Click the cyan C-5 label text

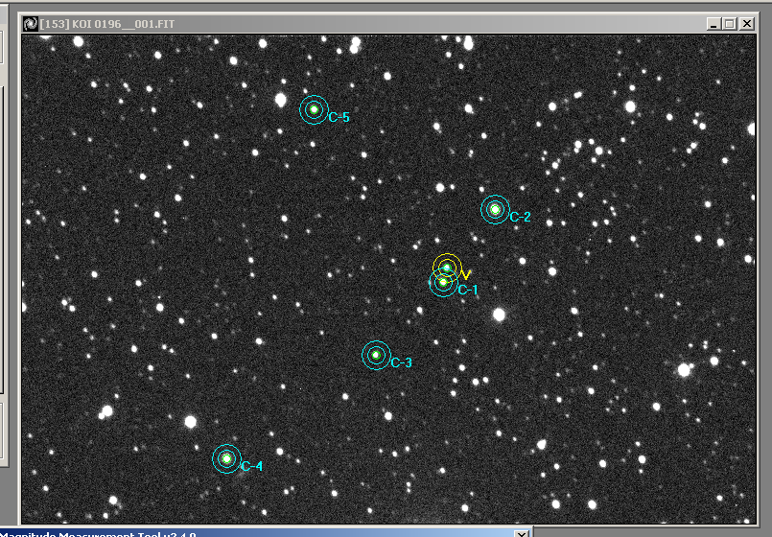(339, 117)
